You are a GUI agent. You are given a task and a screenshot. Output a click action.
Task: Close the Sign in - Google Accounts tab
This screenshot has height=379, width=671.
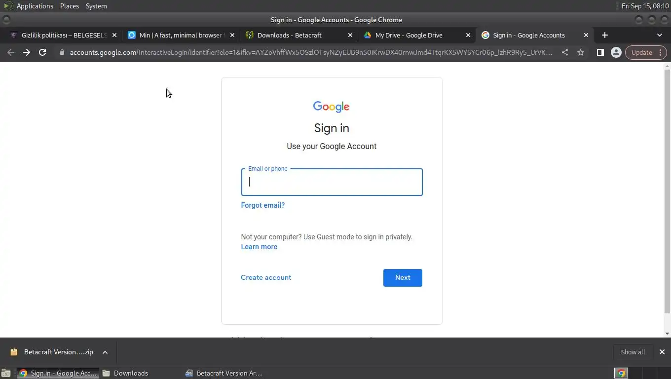coord(586,35)
